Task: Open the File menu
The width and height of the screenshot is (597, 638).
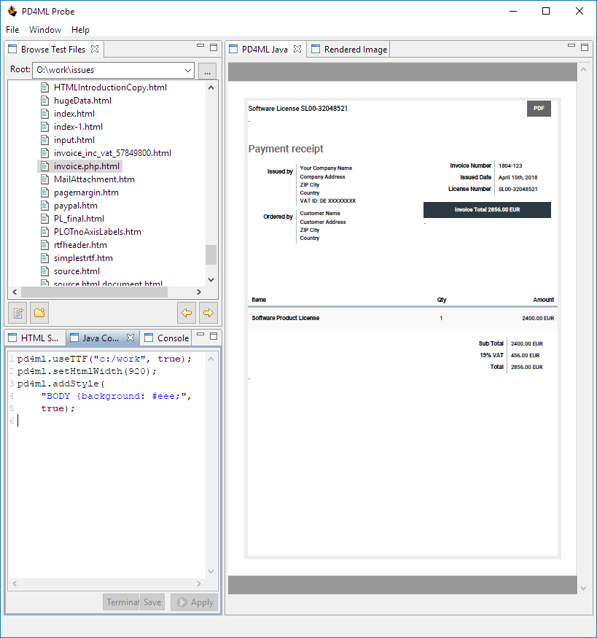Action: click(12, 30)
